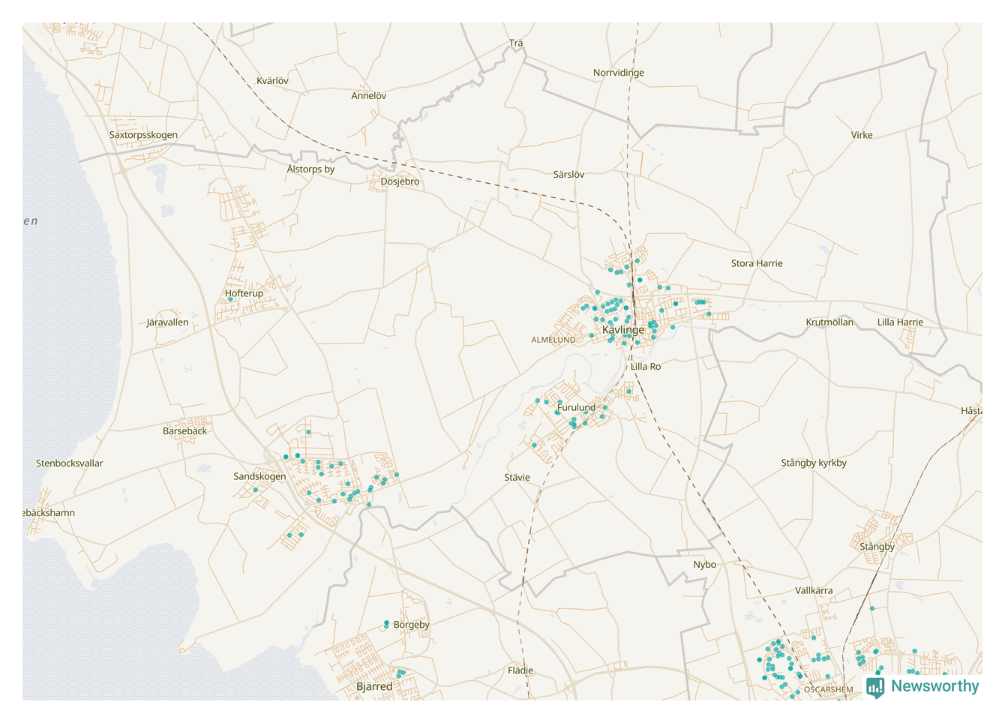Select the ALMELUND district label

coord(553,340)
